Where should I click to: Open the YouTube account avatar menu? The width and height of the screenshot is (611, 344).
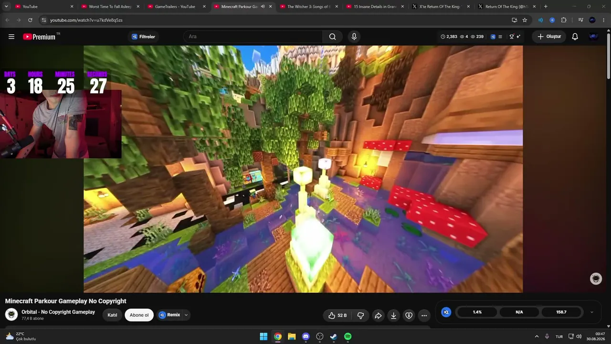coord(593,37)
